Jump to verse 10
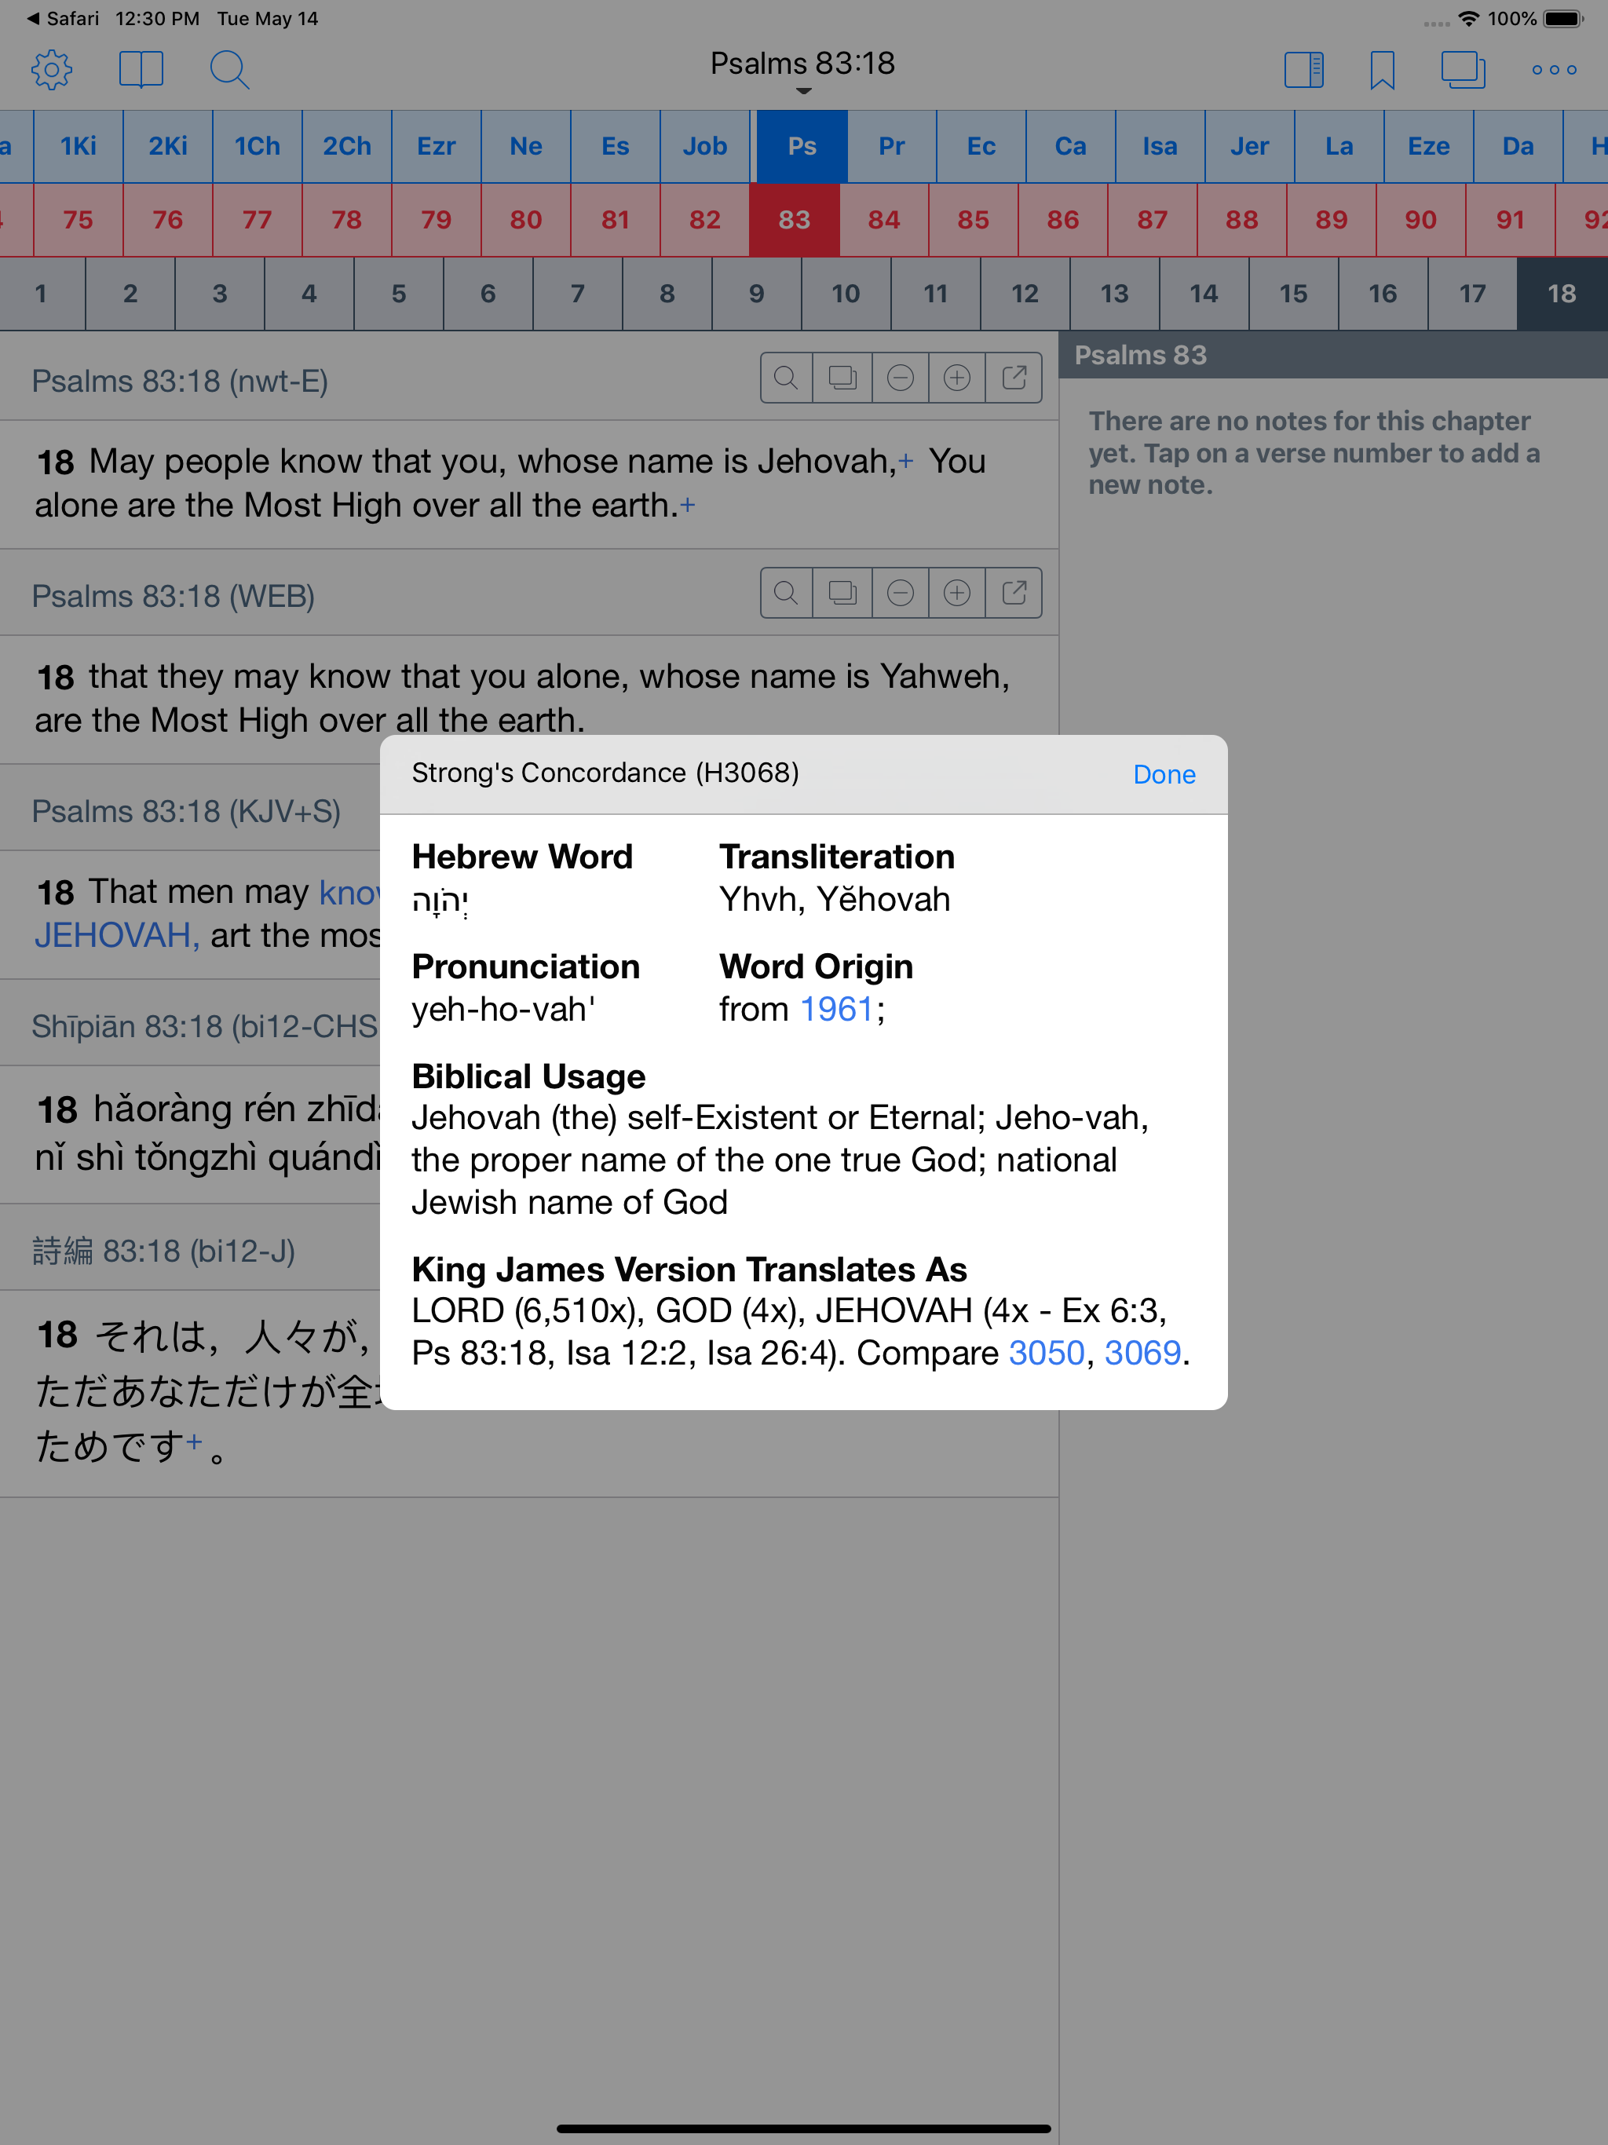The image size is (1608, 2145). tap(845, 294)
